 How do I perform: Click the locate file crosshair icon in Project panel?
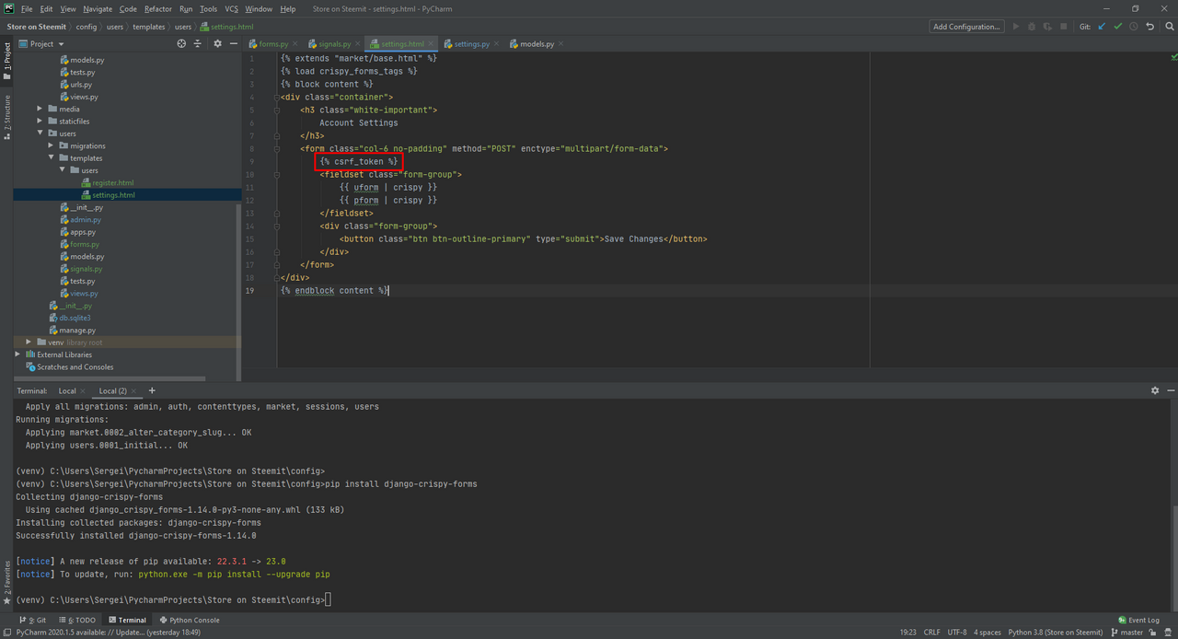click(x=181, y=43)
